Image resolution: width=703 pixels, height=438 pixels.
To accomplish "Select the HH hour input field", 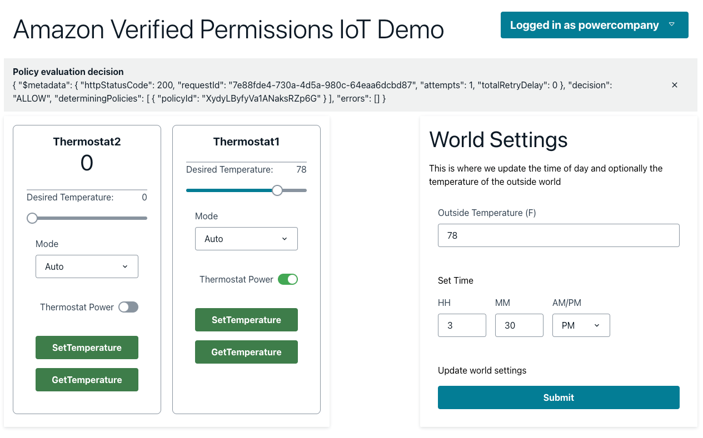I will [x=462, y=325].
